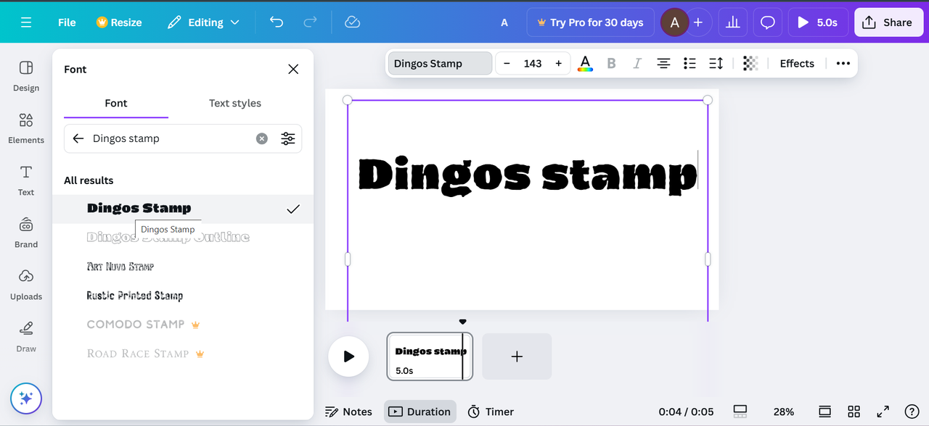This screenshot has width=929, height=426.
Task: Open the comments icon
Action: 768,22
